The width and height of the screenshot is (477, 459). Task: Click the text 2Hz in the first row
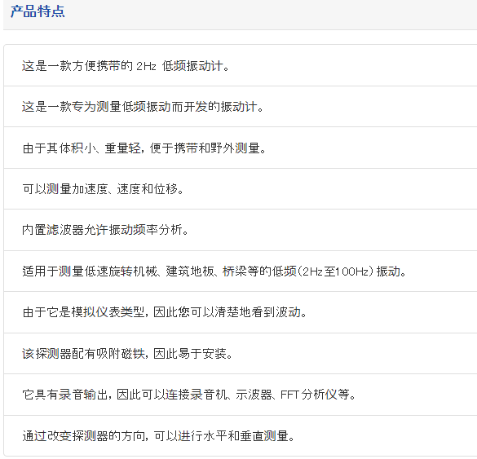[146, 66]
